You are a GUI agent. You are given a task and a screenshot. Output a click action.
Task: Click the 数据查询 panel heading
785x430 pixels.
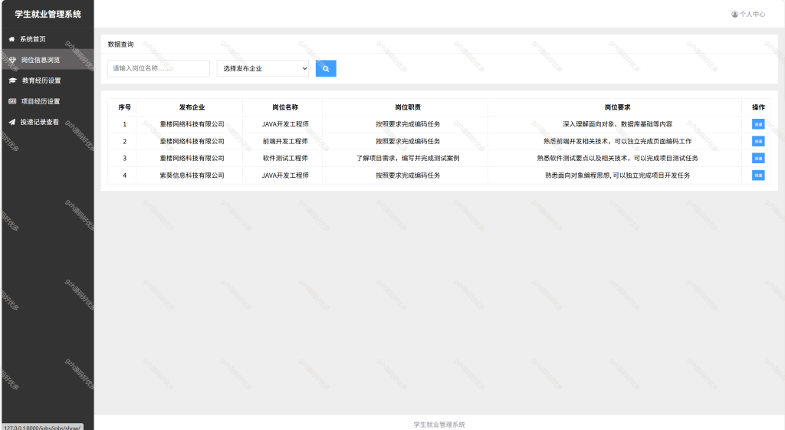click(x=120, y=44)
